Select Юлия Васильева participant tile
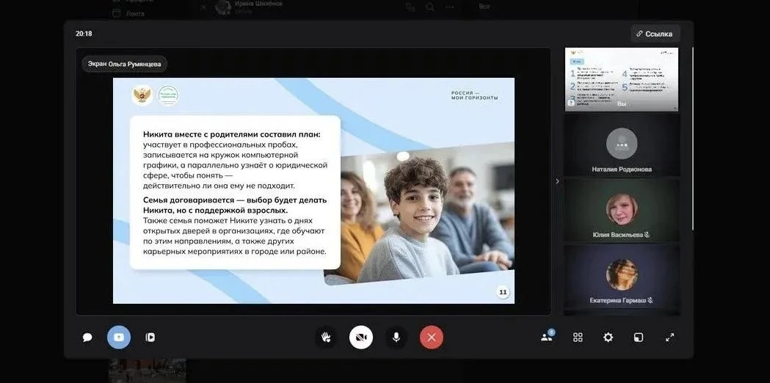This screenshot has width=770, height=383. [622, 210]
